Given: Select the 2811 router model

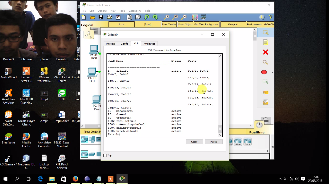Looking at the screenshot, I should (248, 142).
